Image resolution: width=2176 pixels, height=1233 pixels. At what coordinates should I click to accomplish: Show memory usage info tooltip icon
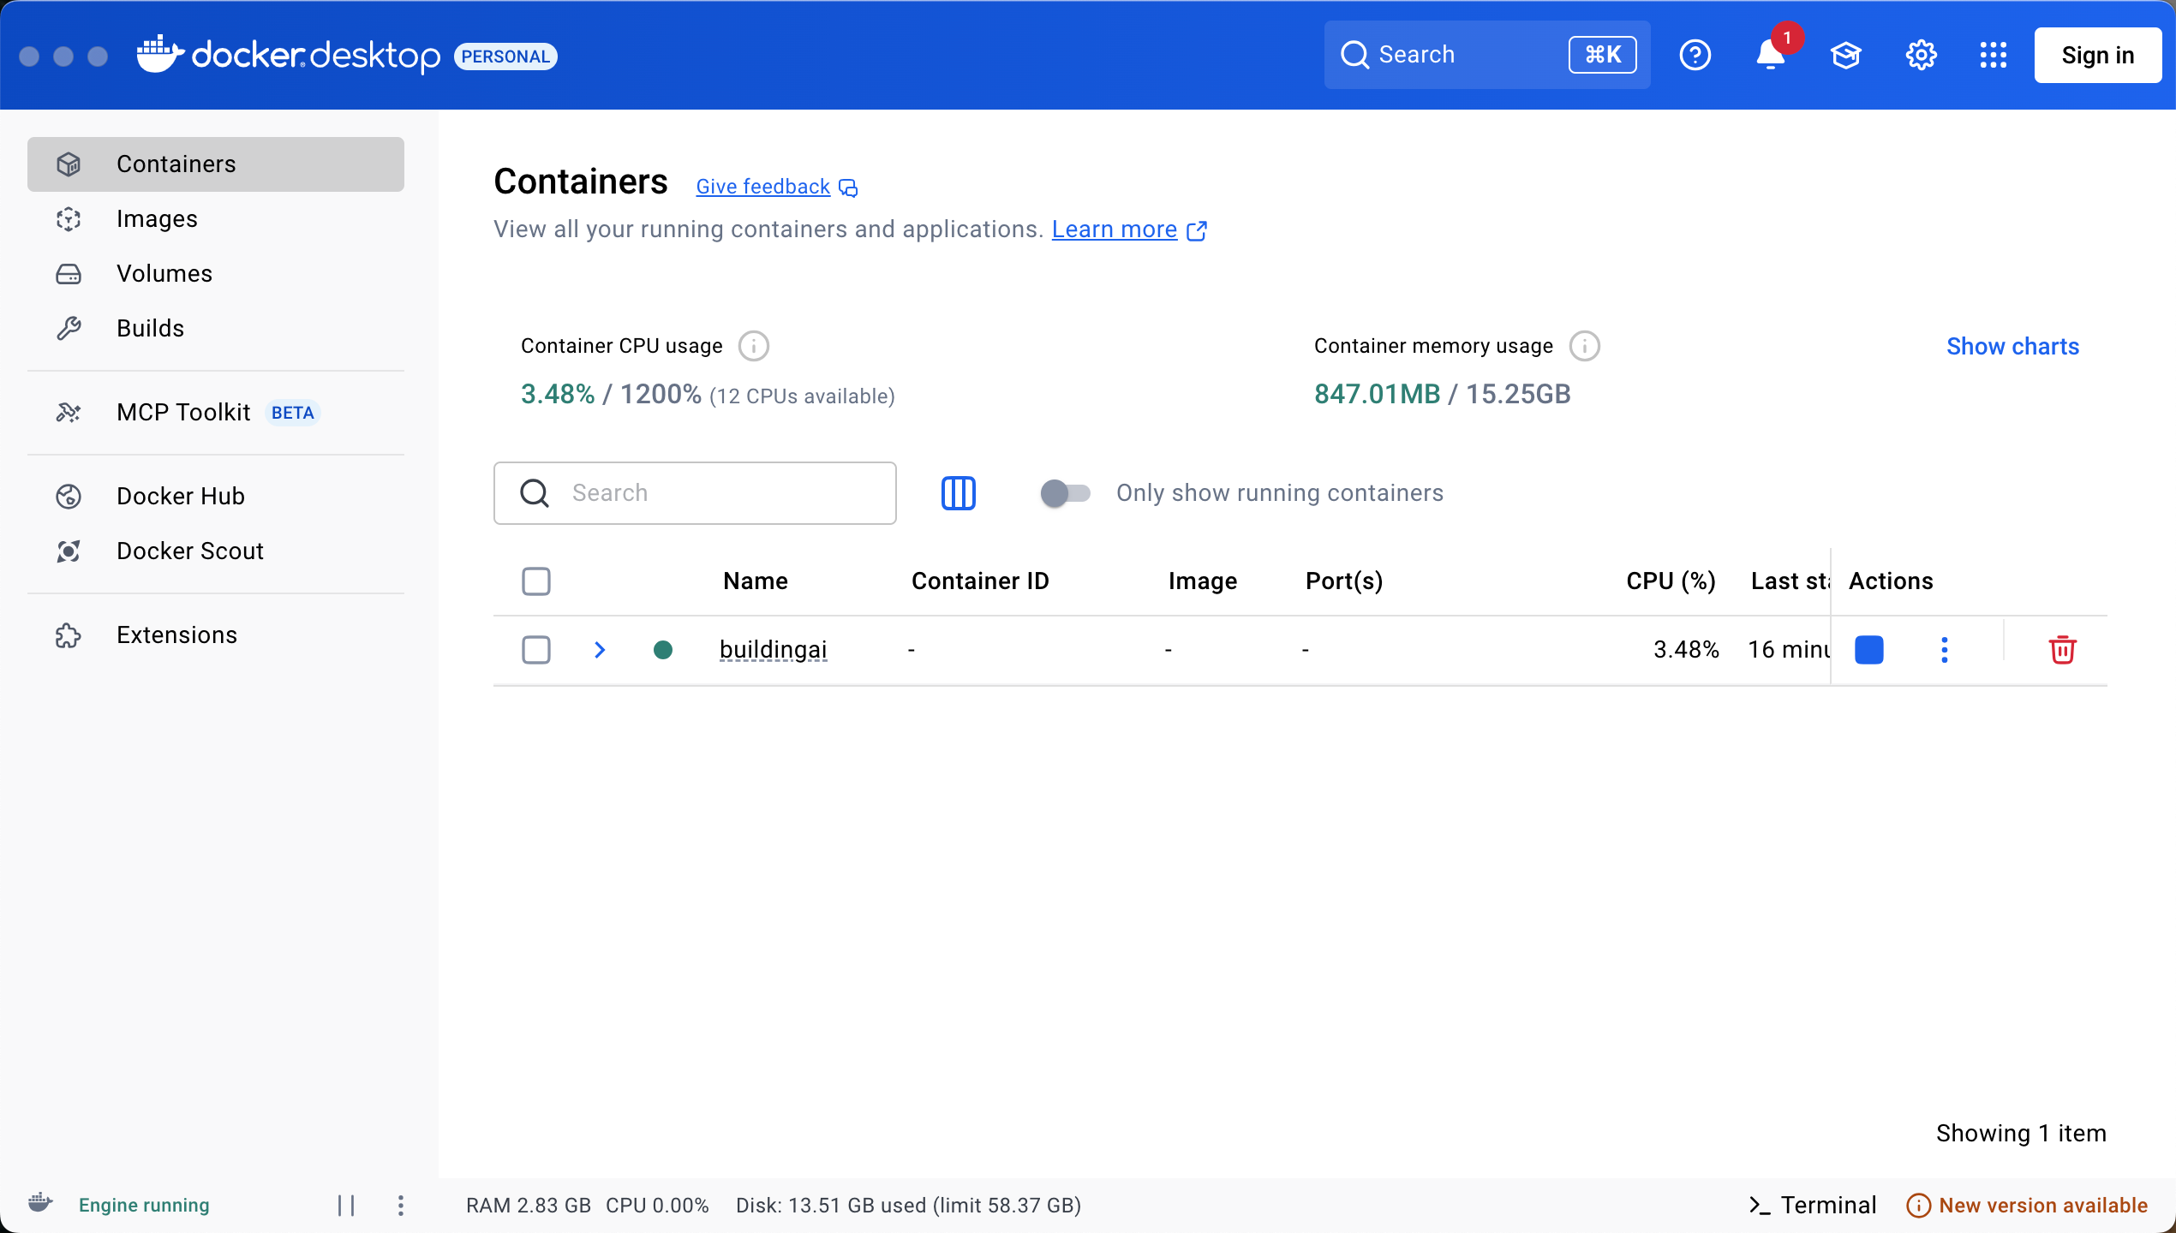tap(1584, 346)
